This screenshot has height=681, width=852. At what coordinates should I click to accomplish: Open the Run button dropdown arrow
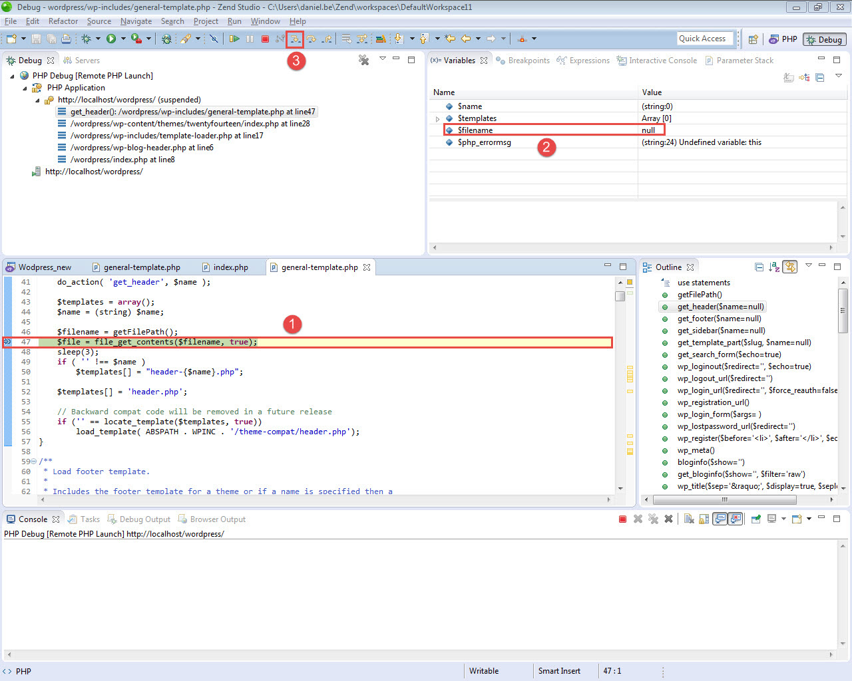pyautogui.click(x=123, y=39)
